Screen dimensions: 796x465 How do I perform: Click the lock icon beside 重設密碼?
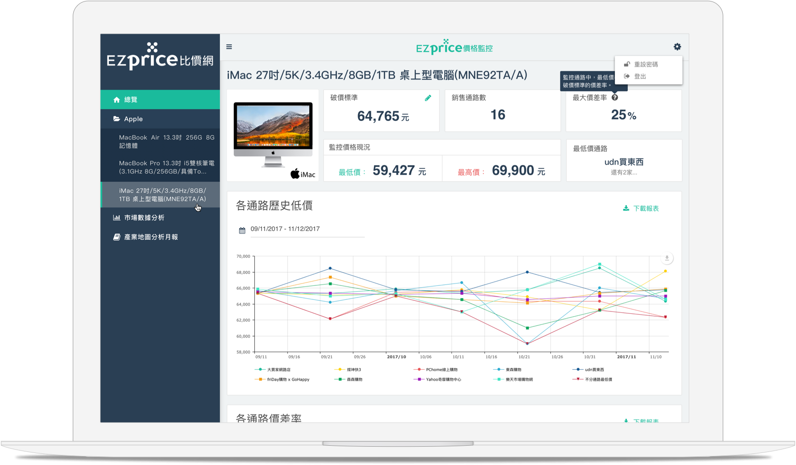(626, 64)
